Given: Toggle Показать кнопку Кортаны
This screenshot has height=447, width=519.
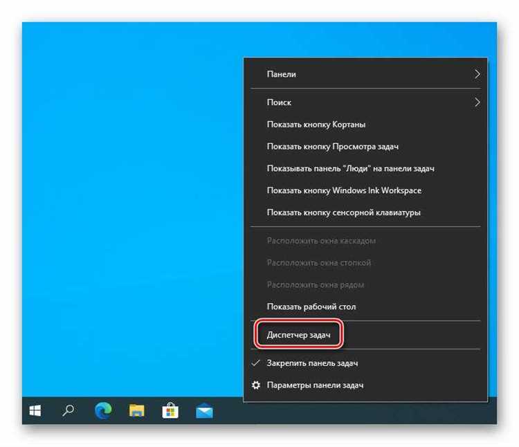Looking at the screenshot, I should (x=316, y=125).
